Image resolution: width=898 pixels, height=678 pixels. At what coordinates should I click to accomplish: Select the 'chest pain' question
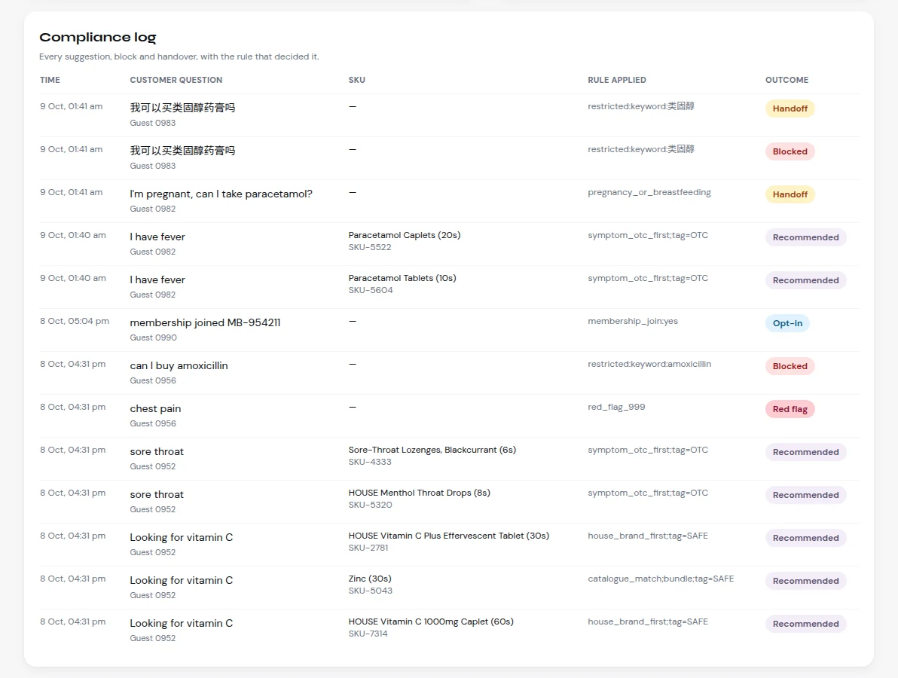(x=155, y=409)
